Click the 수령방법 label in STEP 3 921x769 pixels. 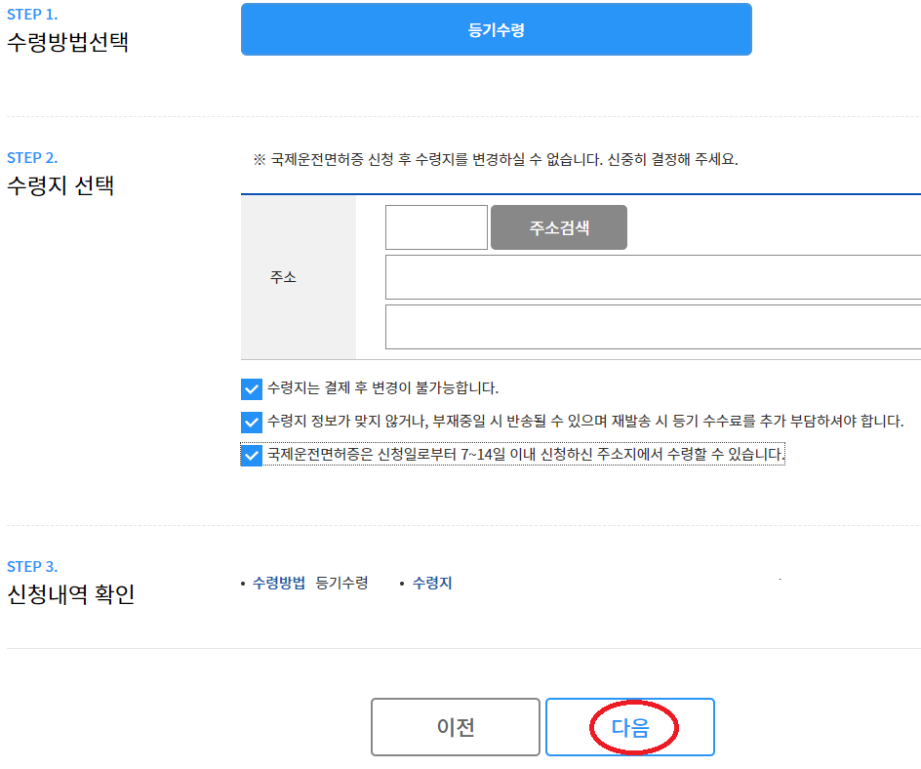pos(279,583)
